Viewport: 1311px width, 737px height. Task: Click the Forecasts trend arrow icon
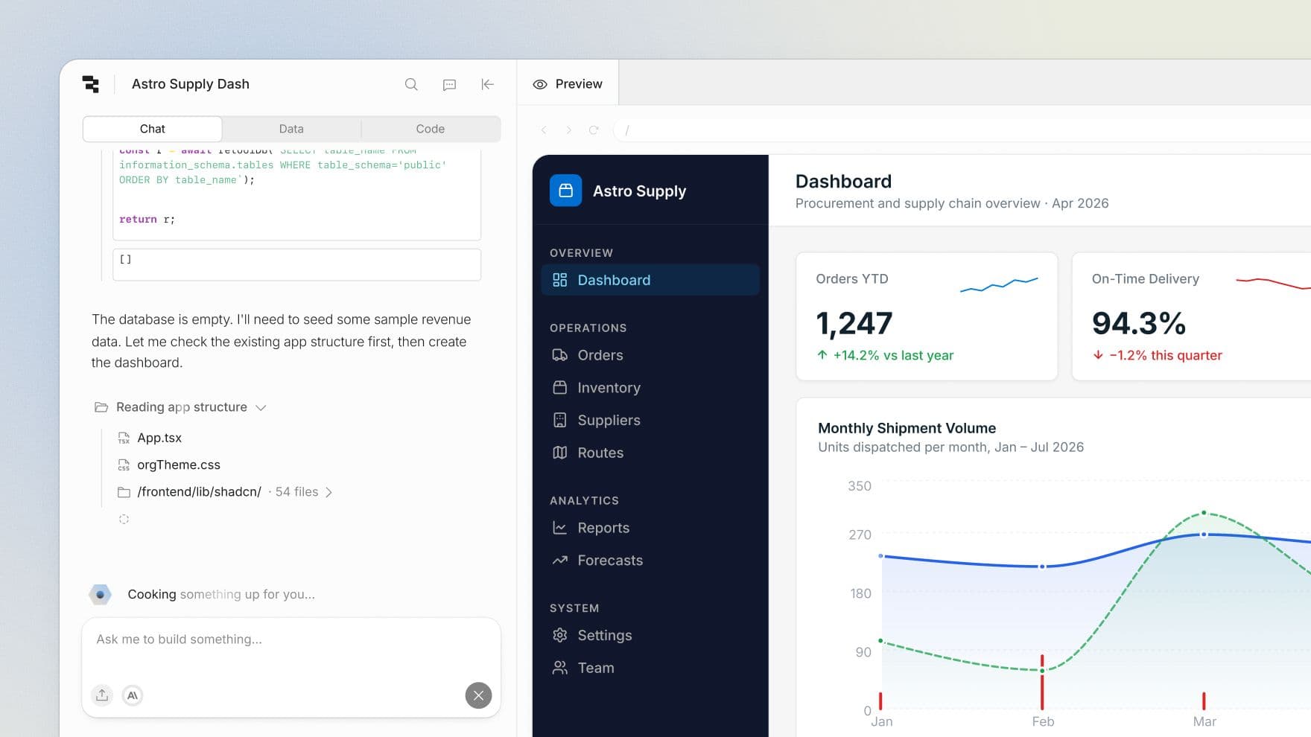point(560,560)
